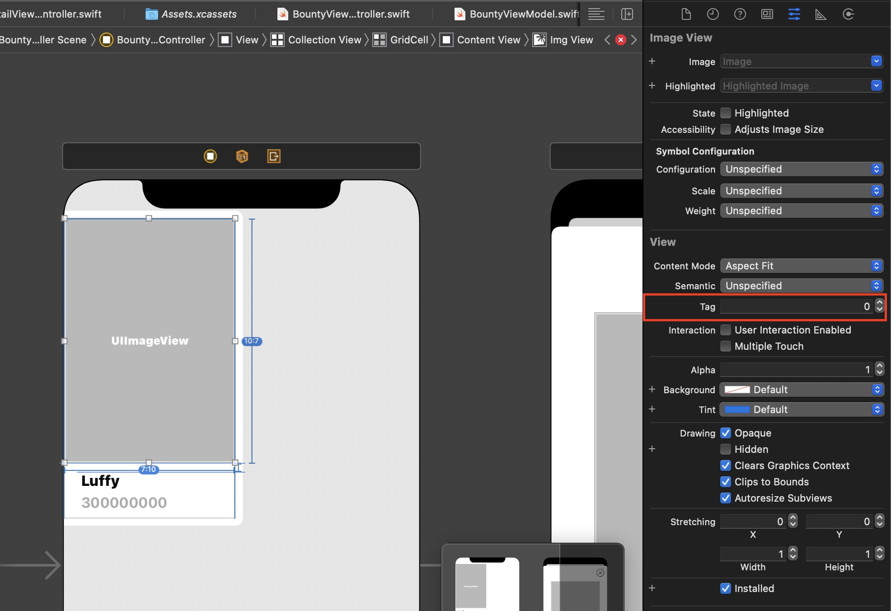This screenshot has height=611, width=891.
Task: Open the symbol Scale dropdown
Action: pos(801,191)
